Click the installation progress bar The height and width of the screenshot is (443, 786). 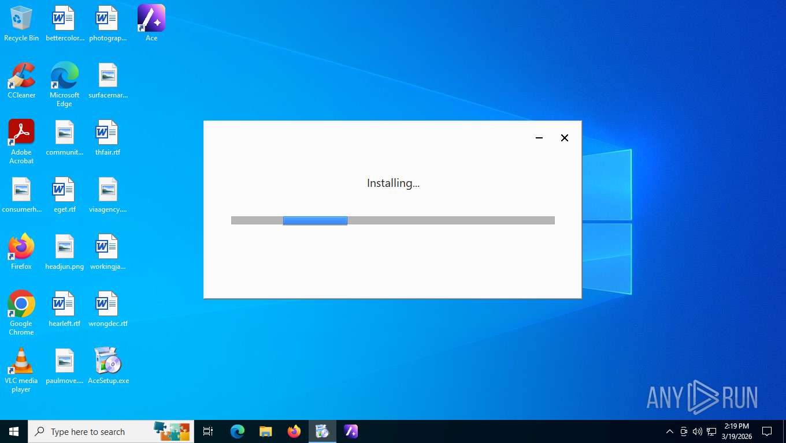(x=393, y=220)
